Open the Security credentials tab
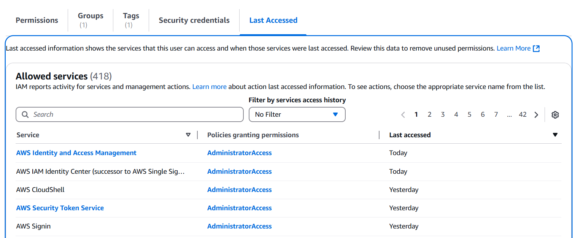 [194, 21]
